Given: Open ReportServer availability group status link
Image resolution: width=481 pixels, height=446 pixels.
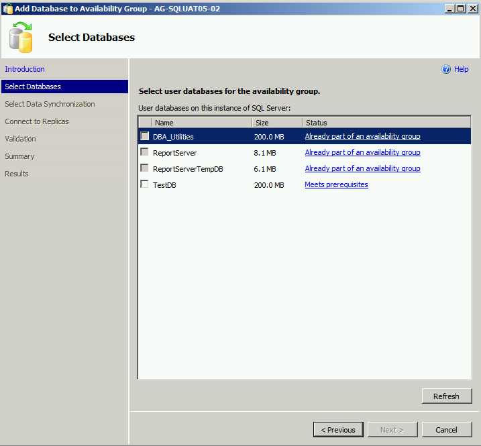Looking at the screenshot, I should 362,152.
